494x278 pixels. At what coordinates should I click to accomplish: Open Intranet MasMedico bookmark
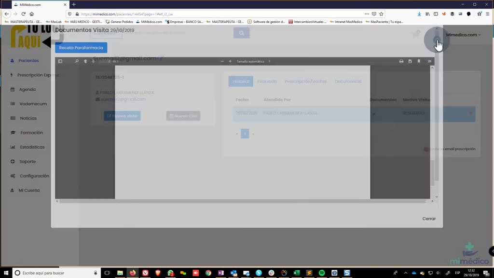(x=346, y=22)
